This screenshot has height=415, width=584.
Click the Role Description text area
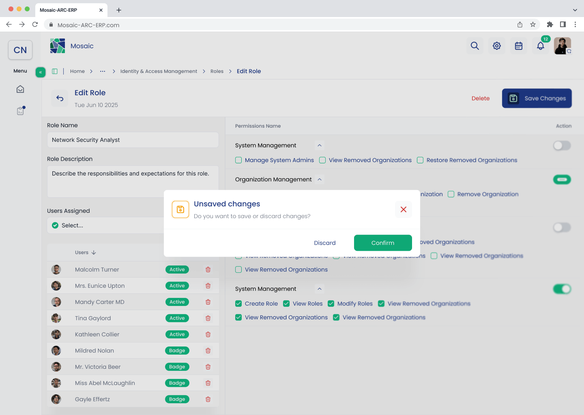(133, 182)
